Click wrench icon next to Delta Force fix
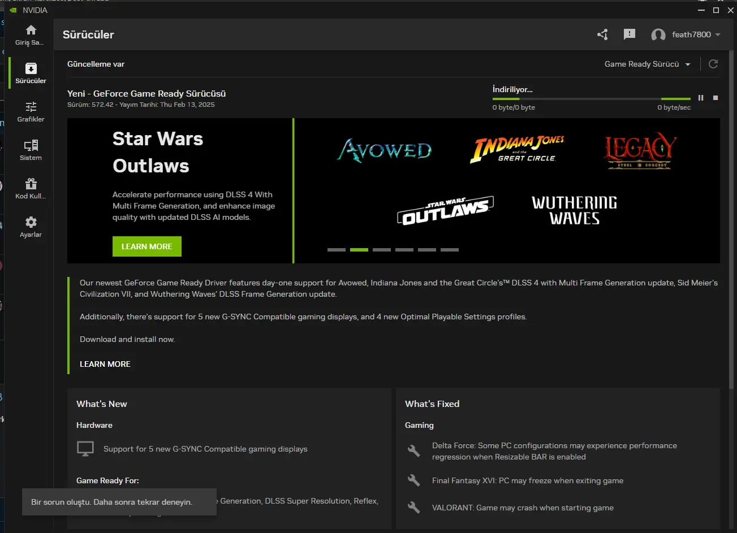The height and width of the screenshot is (533, 737). click(414, 451)
